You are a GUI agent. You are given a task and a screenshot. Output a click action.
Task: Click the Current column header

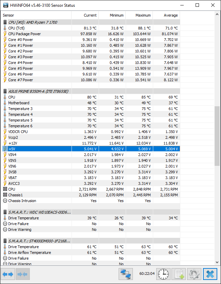(x=85, y=15)
